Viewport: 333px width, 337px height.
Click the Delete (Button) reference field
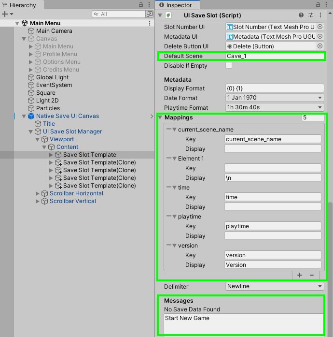(x=271, y=46)
